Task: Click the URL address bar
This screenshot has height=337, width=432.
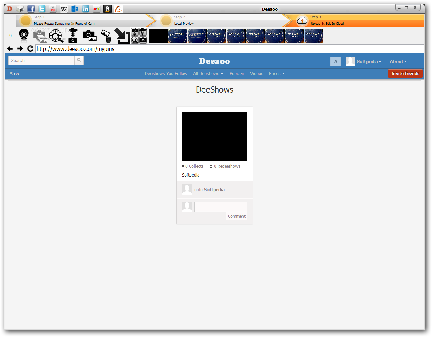Action: click(x=230, y=49)
